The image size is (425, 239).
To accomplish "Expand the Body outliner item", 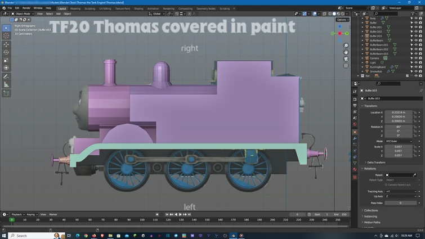I will [363, 18].
